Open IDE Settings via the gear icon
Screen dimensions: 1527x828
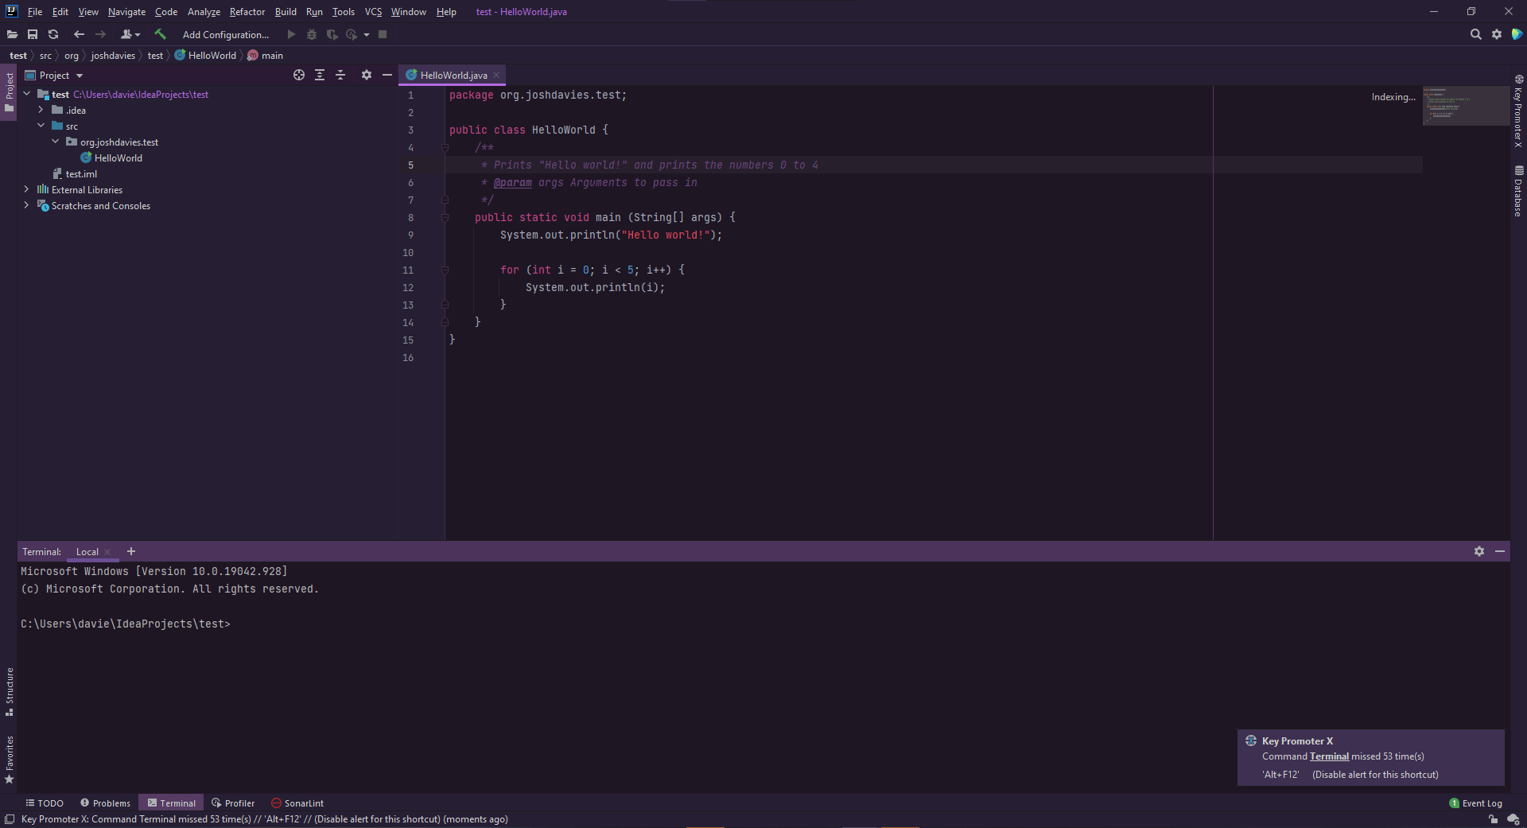pyautogui.click(x=1497, y=34)
